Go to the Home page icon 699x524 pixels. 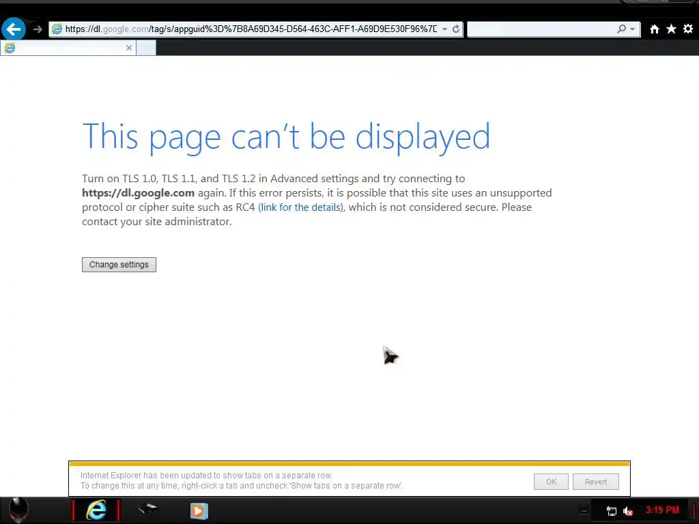(x=654, y=29)
